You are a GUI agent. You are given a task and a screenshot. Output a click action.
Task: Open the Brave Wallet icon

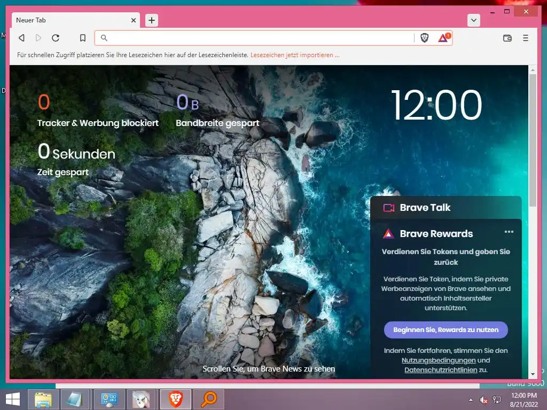507,38
